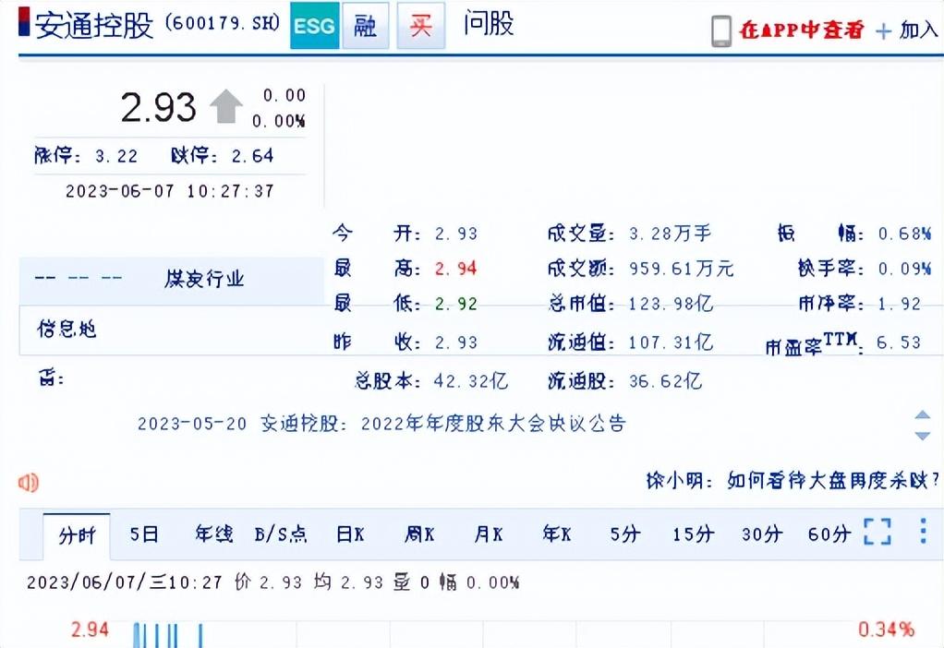Viewport: 944px width, 648px height.
Task: Switch to the 年K tab
Action: [x=557, y=534]
